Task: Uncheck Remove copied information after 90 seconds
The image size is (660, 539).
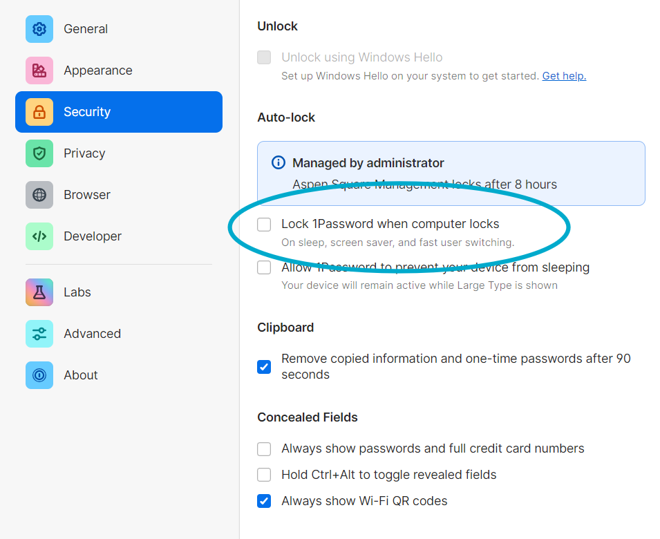Action: [264, 367]
